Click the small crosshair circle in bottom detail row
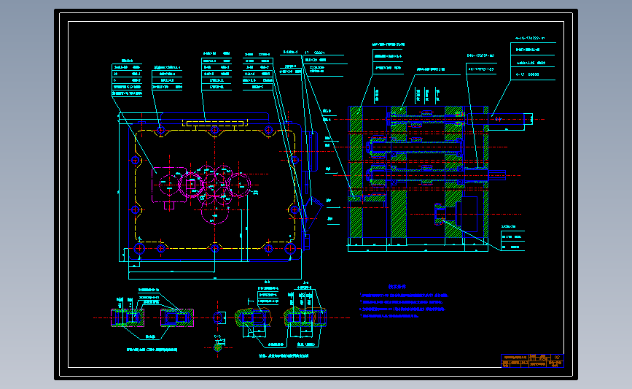This screenshot has height=389, width=632. (218, 317)
